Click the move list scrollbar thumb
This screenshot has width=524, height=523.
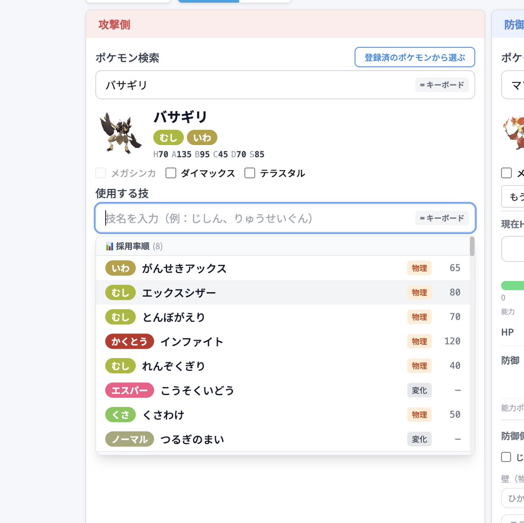point(472,246)
